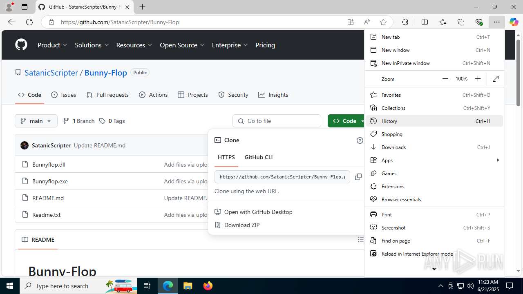Click the Windows taskbar search box
The width and height of the screenshot is (523, 294).
(78, 286)
